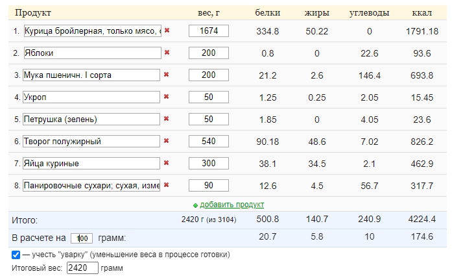The width and height of the screenshot is (463, 276).
Task: Edit the Яйца куриные weight field
Action: (x=208, y=164)
